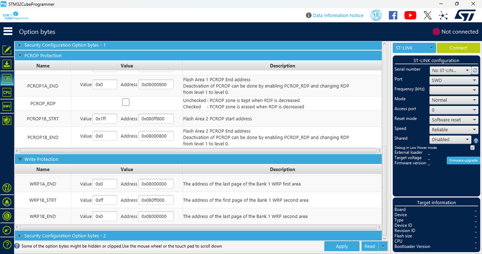
Task: Click the 'Not connected' status text
Action: (x=459, y=32)
